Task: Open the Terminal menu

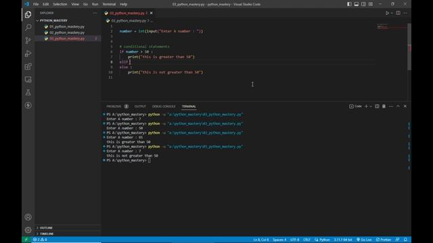Action: coord(109,4)
